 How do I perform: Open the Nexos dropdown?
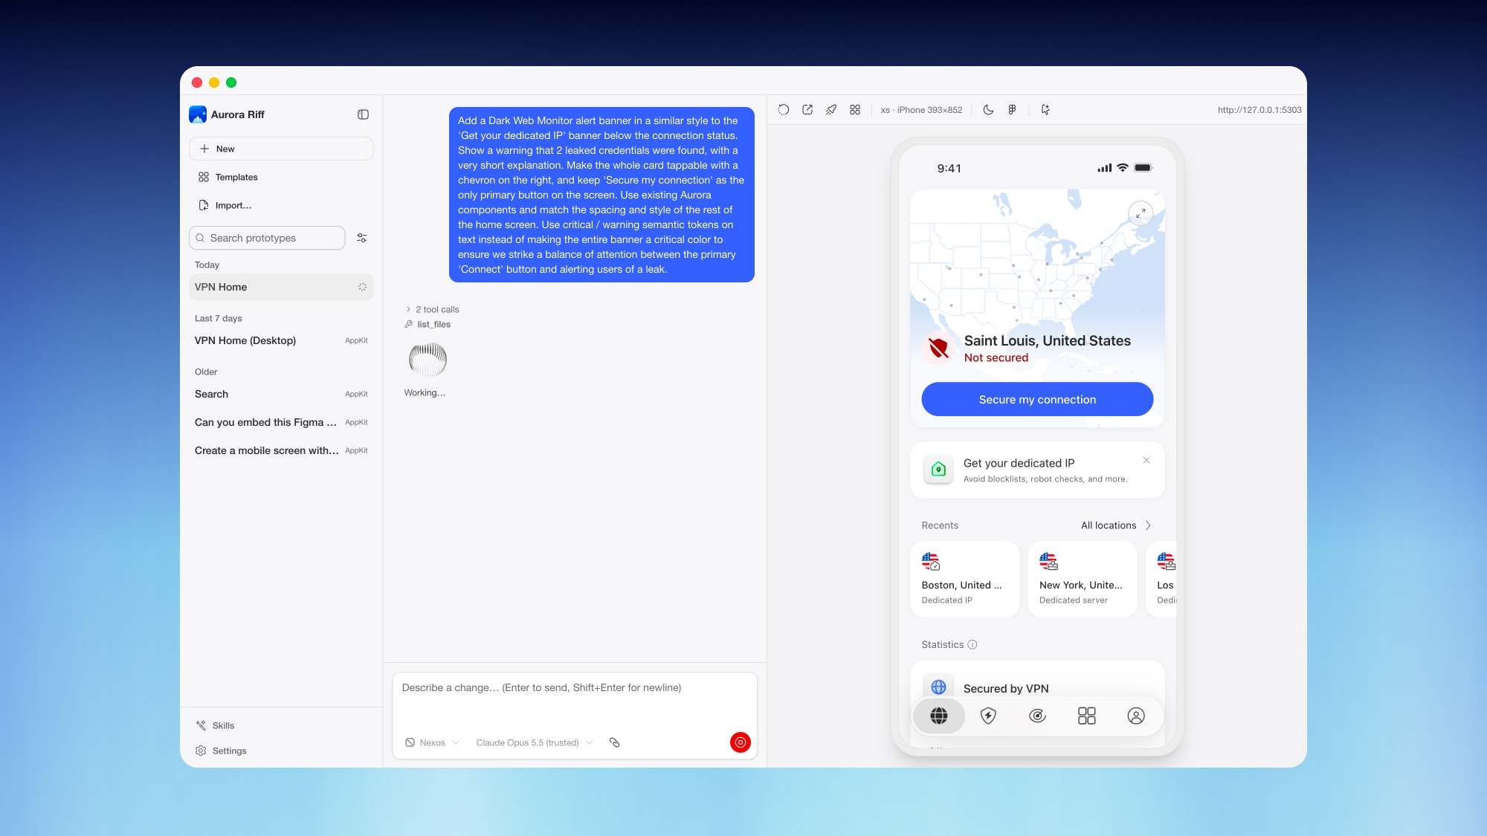click(433, 742)
